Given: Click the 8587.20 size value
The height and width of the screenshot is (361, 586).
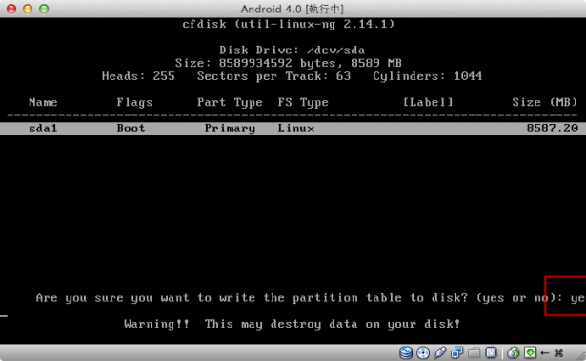Looking at the screenshot, I should pyautogui.click(x=553, y=129).
